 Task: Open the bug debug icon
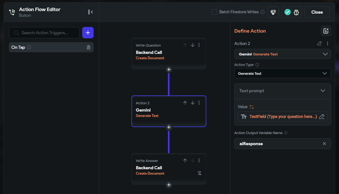coord(296,12)
